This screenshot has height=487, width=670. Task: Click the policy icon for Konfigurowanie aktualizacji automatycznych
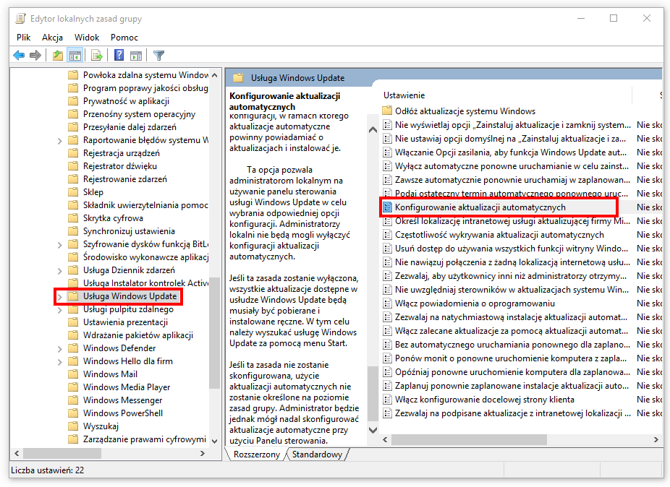tap(387, 207)
